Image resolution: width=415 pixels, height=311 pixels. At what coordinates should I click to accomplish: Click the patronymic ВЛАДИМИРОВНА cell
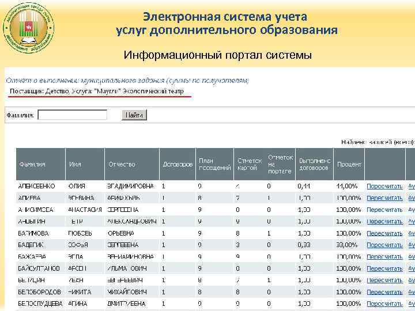[x=130, y=186]
